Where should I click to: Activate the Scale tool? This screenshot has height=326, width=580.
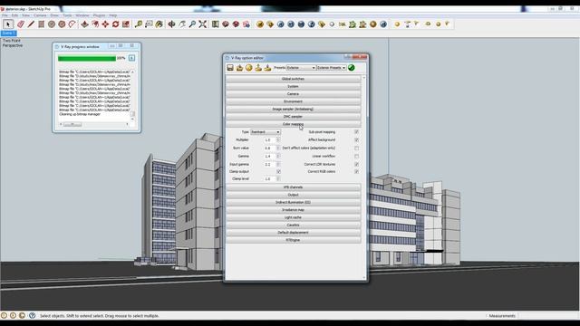click(x=126, y=24)
